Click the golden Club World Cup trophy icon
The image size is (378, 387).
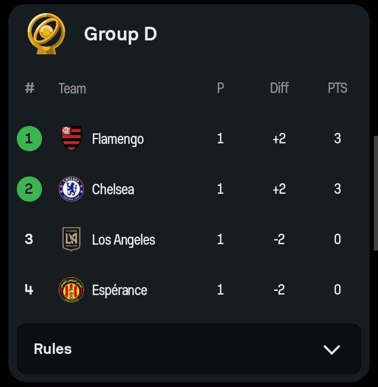click(46, 34)
